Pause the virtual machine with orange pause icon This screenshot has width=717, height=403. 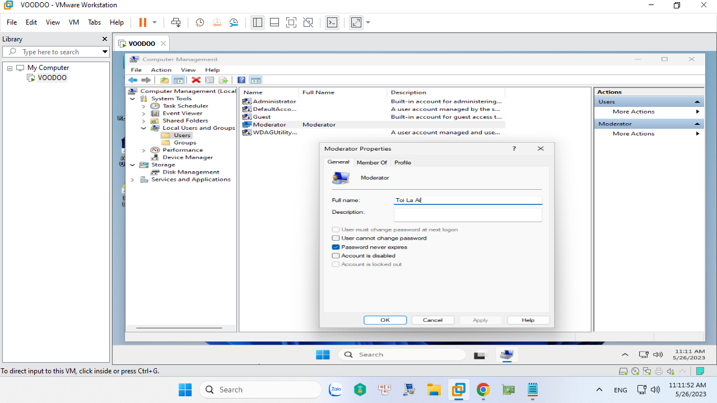click(x=142, y=22)
